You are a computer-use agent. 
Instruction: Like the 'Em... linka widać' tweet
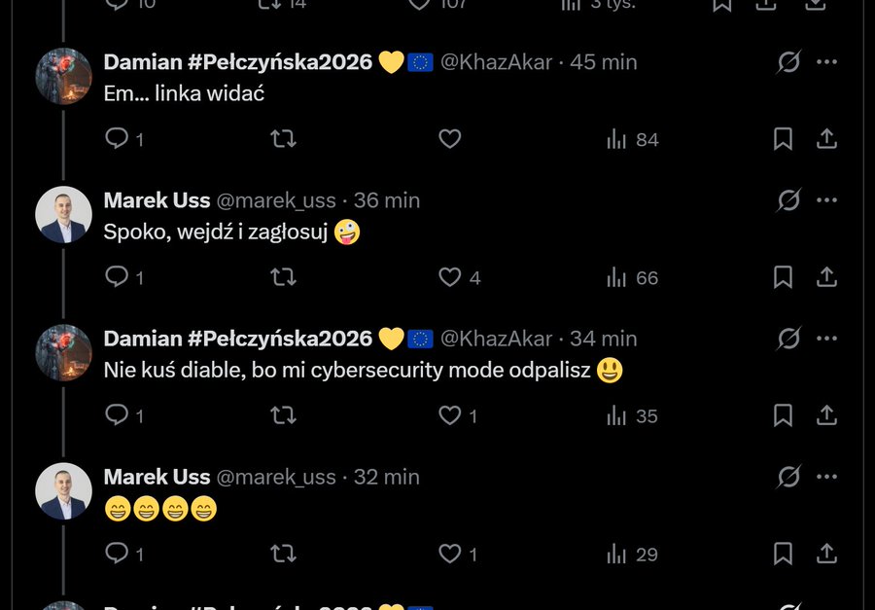pyautogui.click(x=449, y=139)
